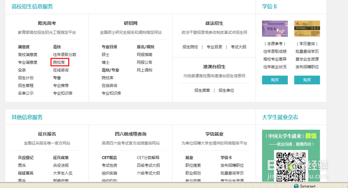Screen dimensions: 348x188
Task: Click 购买 button under 学历查询 card
Action: pos(307,80)
